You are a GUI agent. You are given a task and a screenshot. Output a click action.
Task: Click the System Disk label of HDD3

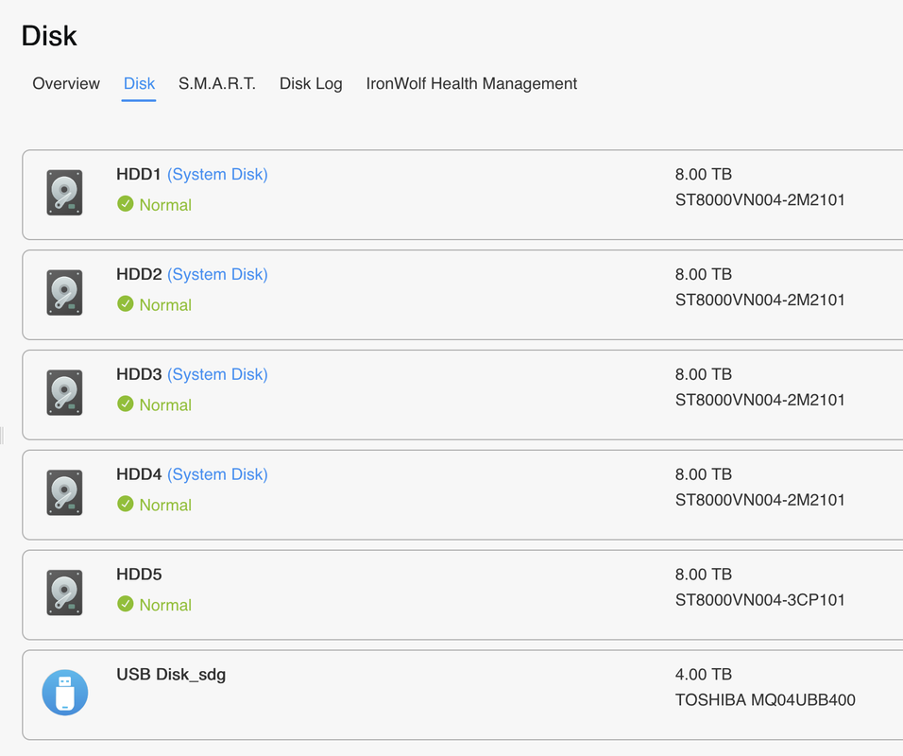217,374
